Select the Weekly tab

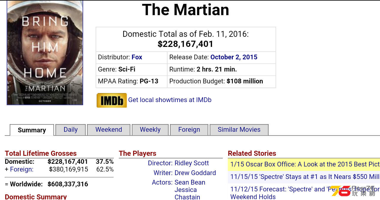pos(150,130)
